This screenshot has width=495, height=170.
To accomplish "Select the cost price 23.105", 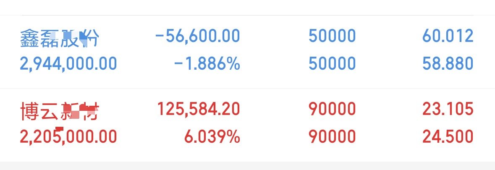I will [x=448, y=109].
